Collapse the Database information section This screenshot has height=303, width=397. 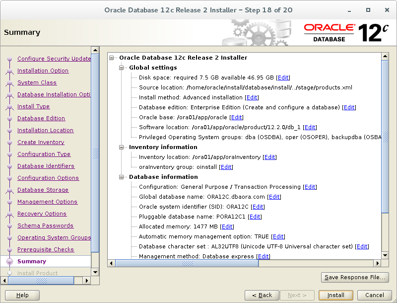tap(121, 177)
